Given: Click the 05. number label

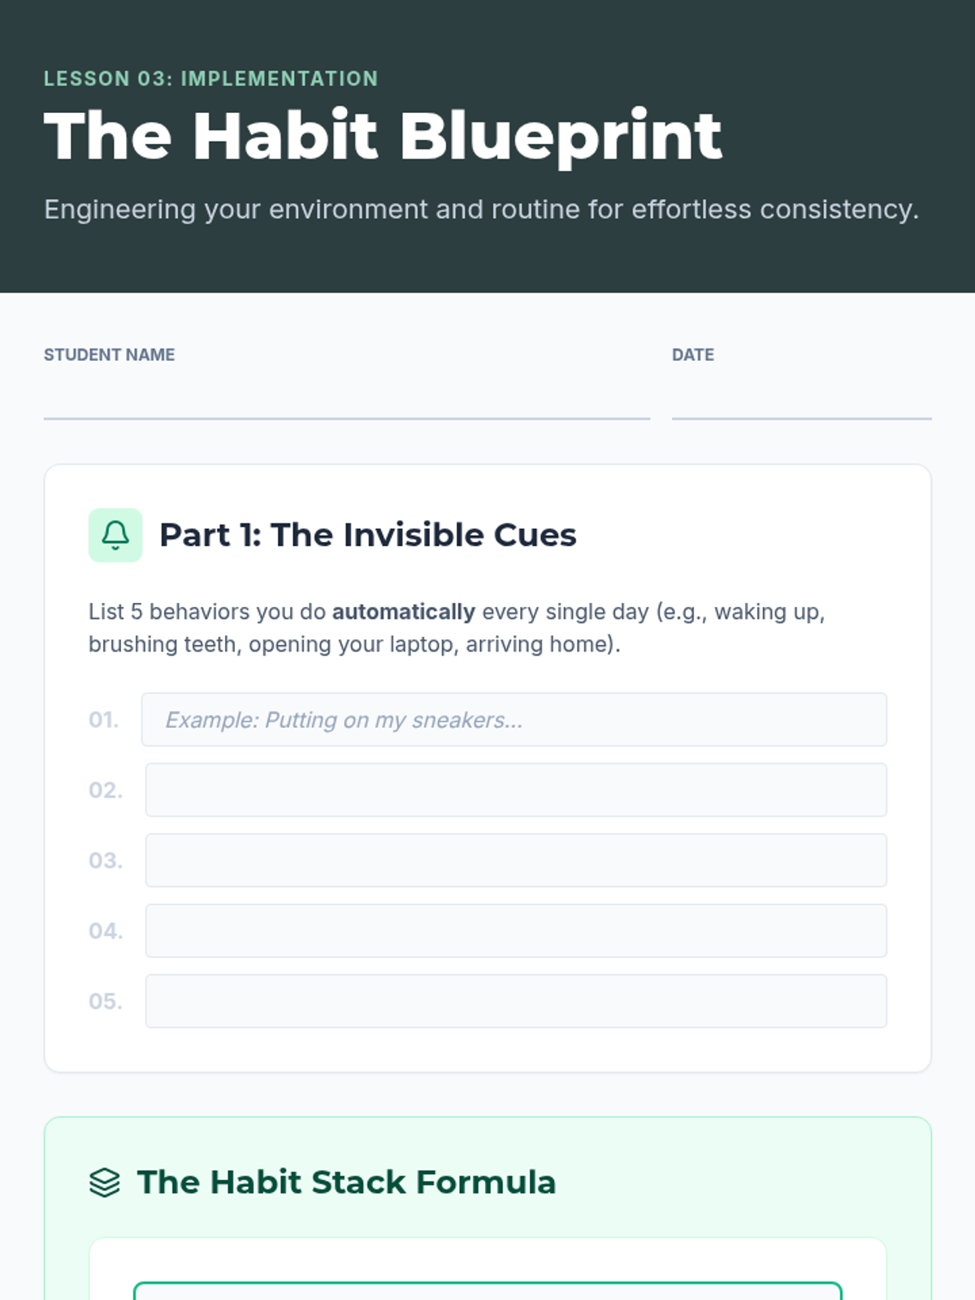Looking at the screenshot, I should pyautogui.click(x=106, y=1001).
